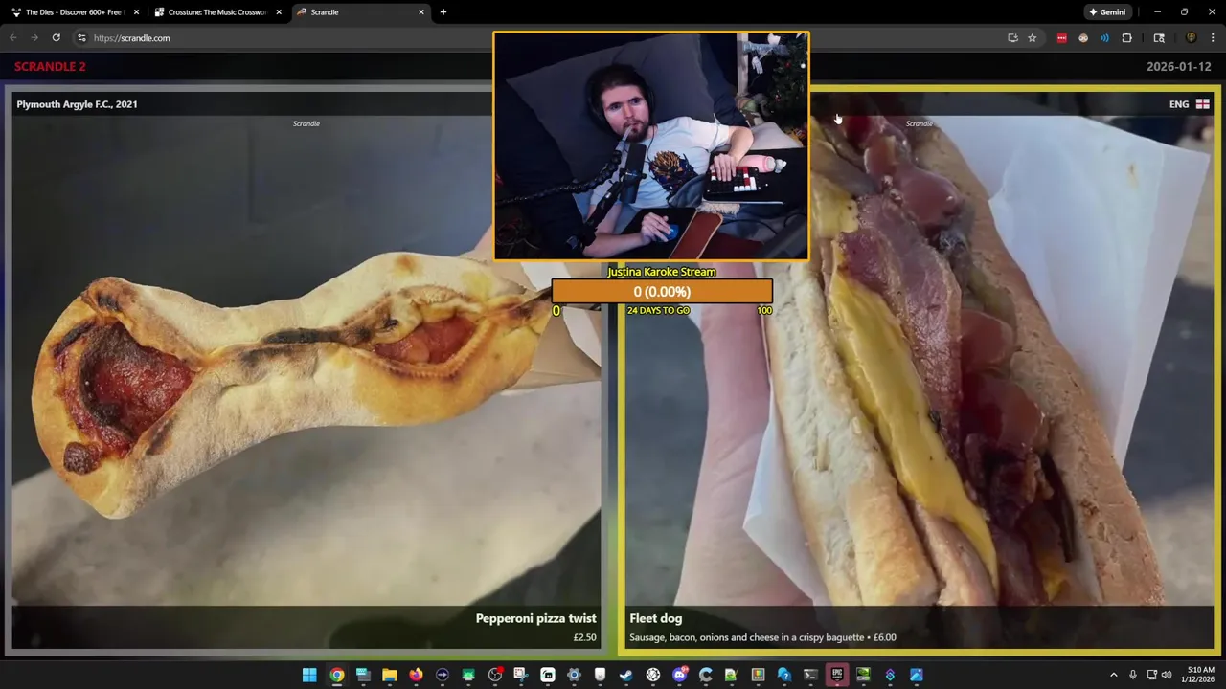
Task: Open the Gemini assistant button
Action: [x=1106, y=12]
